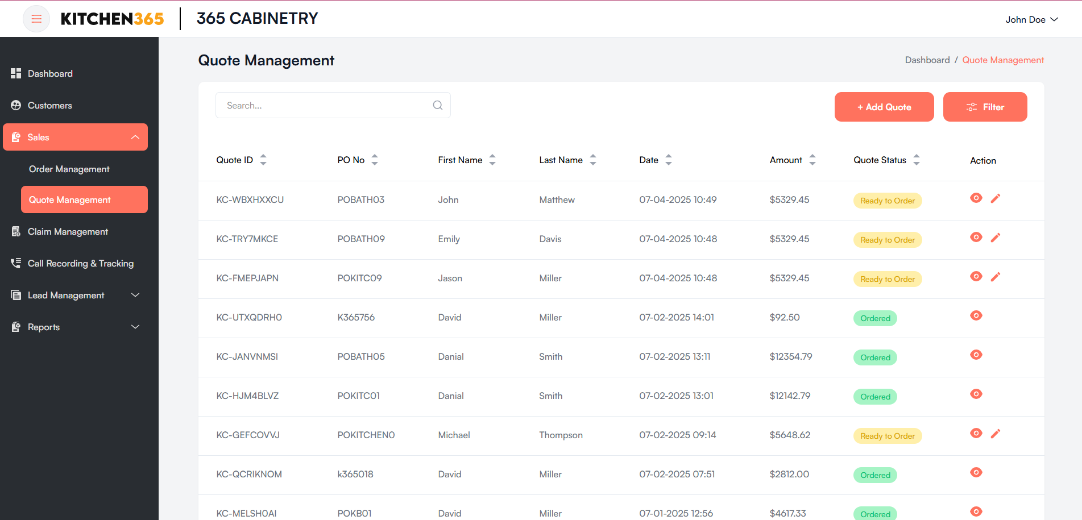Screen dimensions: 1082x520
Task: Open the Dashboard breadcrumb link
Action: click(927, 60)
